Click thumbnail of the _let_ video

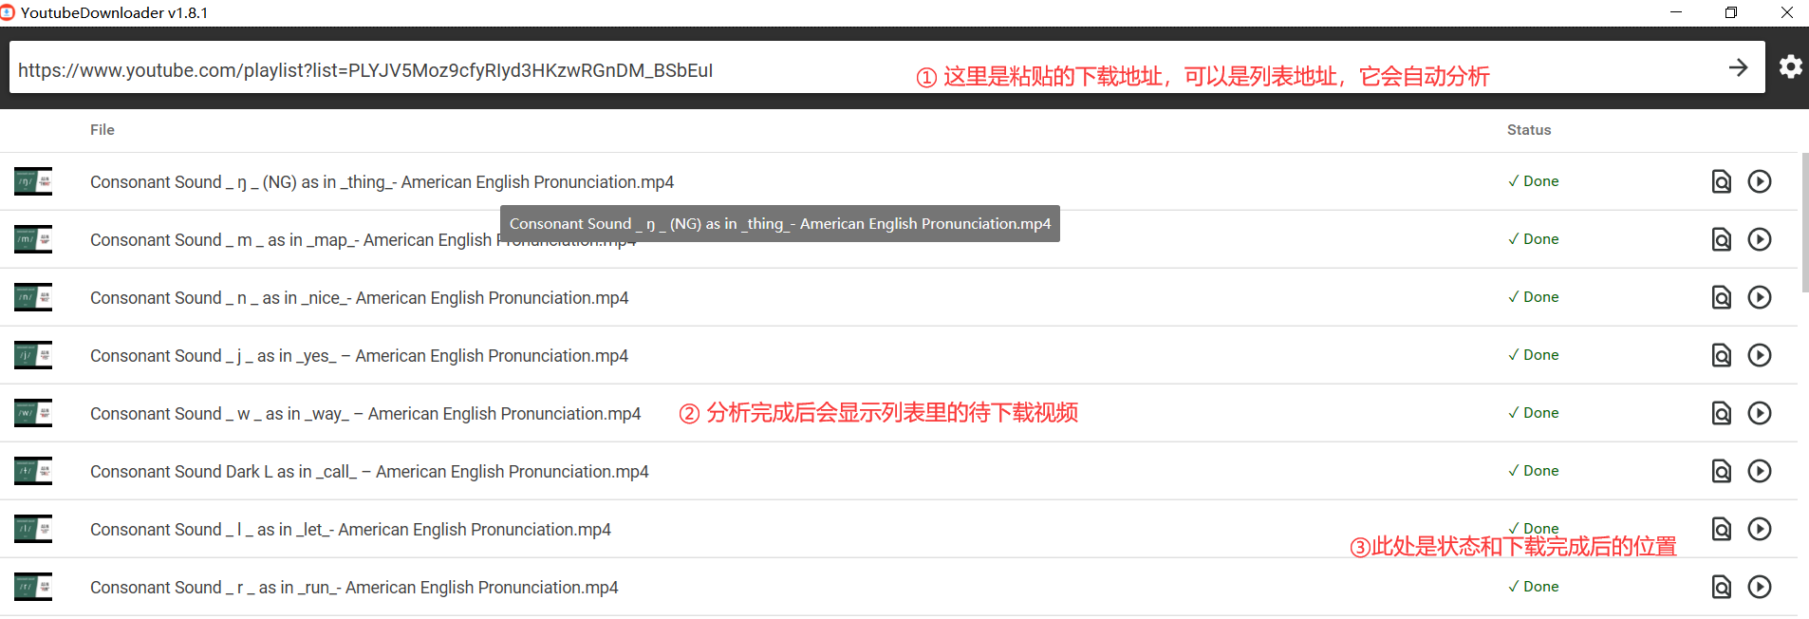(33, 529)
